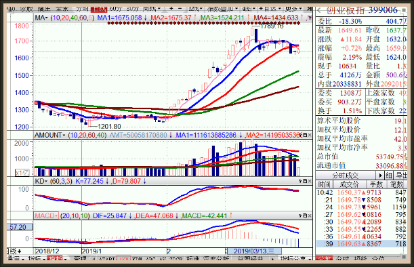This screenshot has height=267, width=414.
Task: Open the MACD panel options arrow icon
Action: click(300, 215)
